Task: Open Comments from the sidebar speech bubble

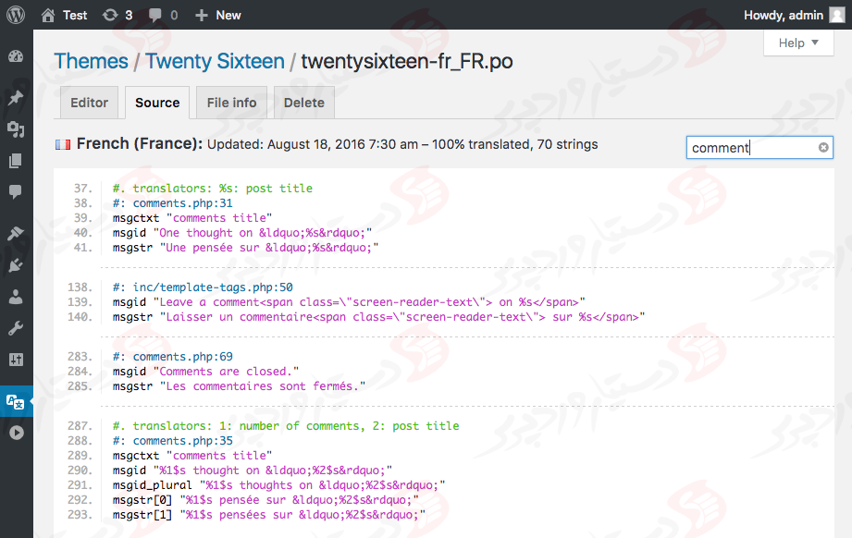Action: coord(16,192)
